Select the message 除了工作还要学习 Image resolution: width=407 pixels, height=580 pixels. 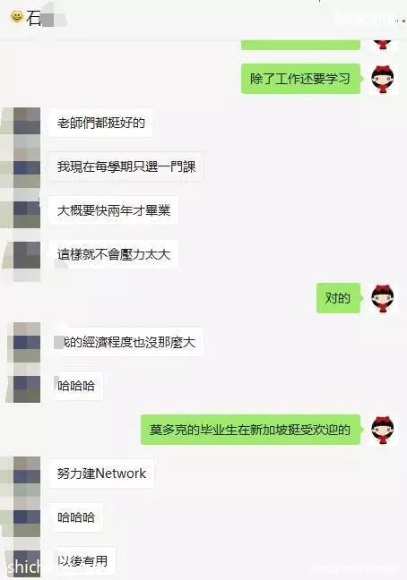click(x=300, y=79)
